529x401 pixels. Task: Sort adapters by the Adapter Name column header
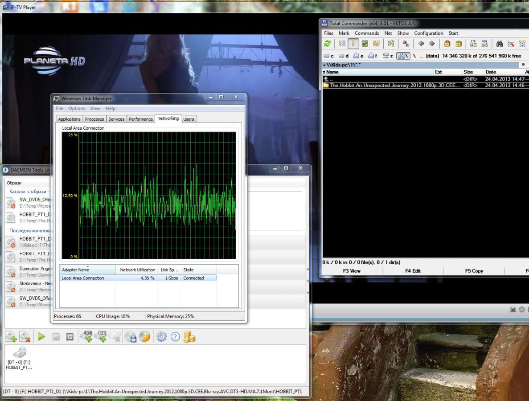tap(88, 270)
